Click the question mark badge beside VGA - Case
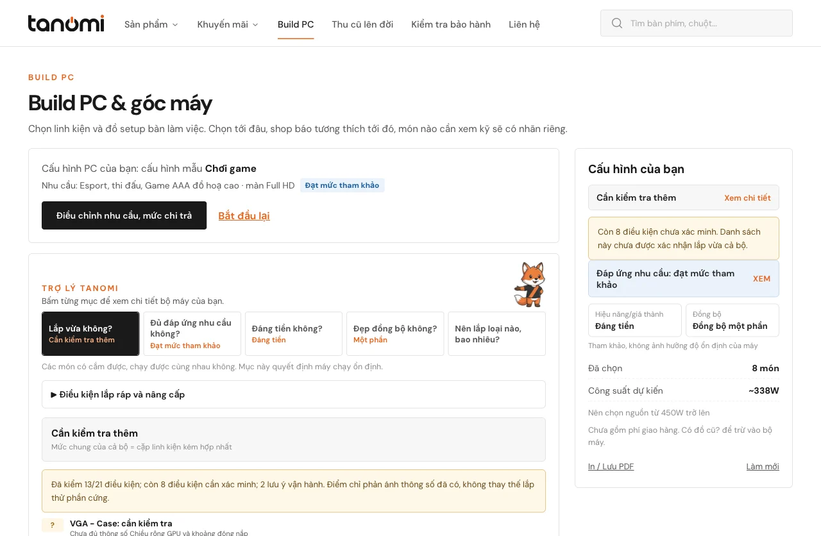This screenshot has height=536, width=821. (53, 525)
